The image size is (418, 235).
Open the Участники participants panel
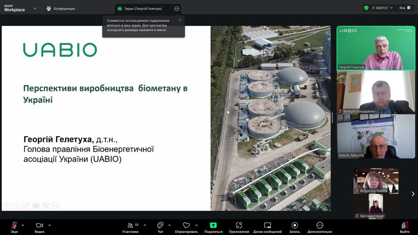130,225
